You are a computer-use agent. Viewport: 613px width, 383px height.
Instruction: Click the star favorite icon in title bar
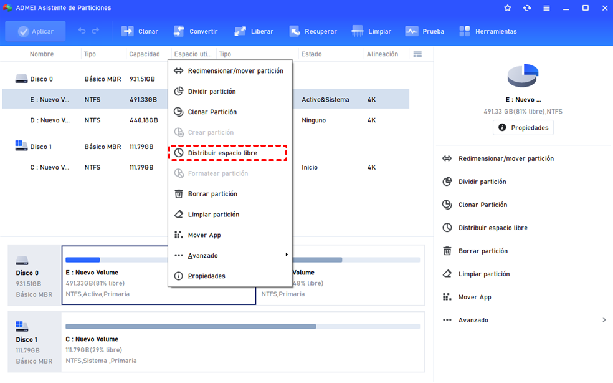(508, 8)
